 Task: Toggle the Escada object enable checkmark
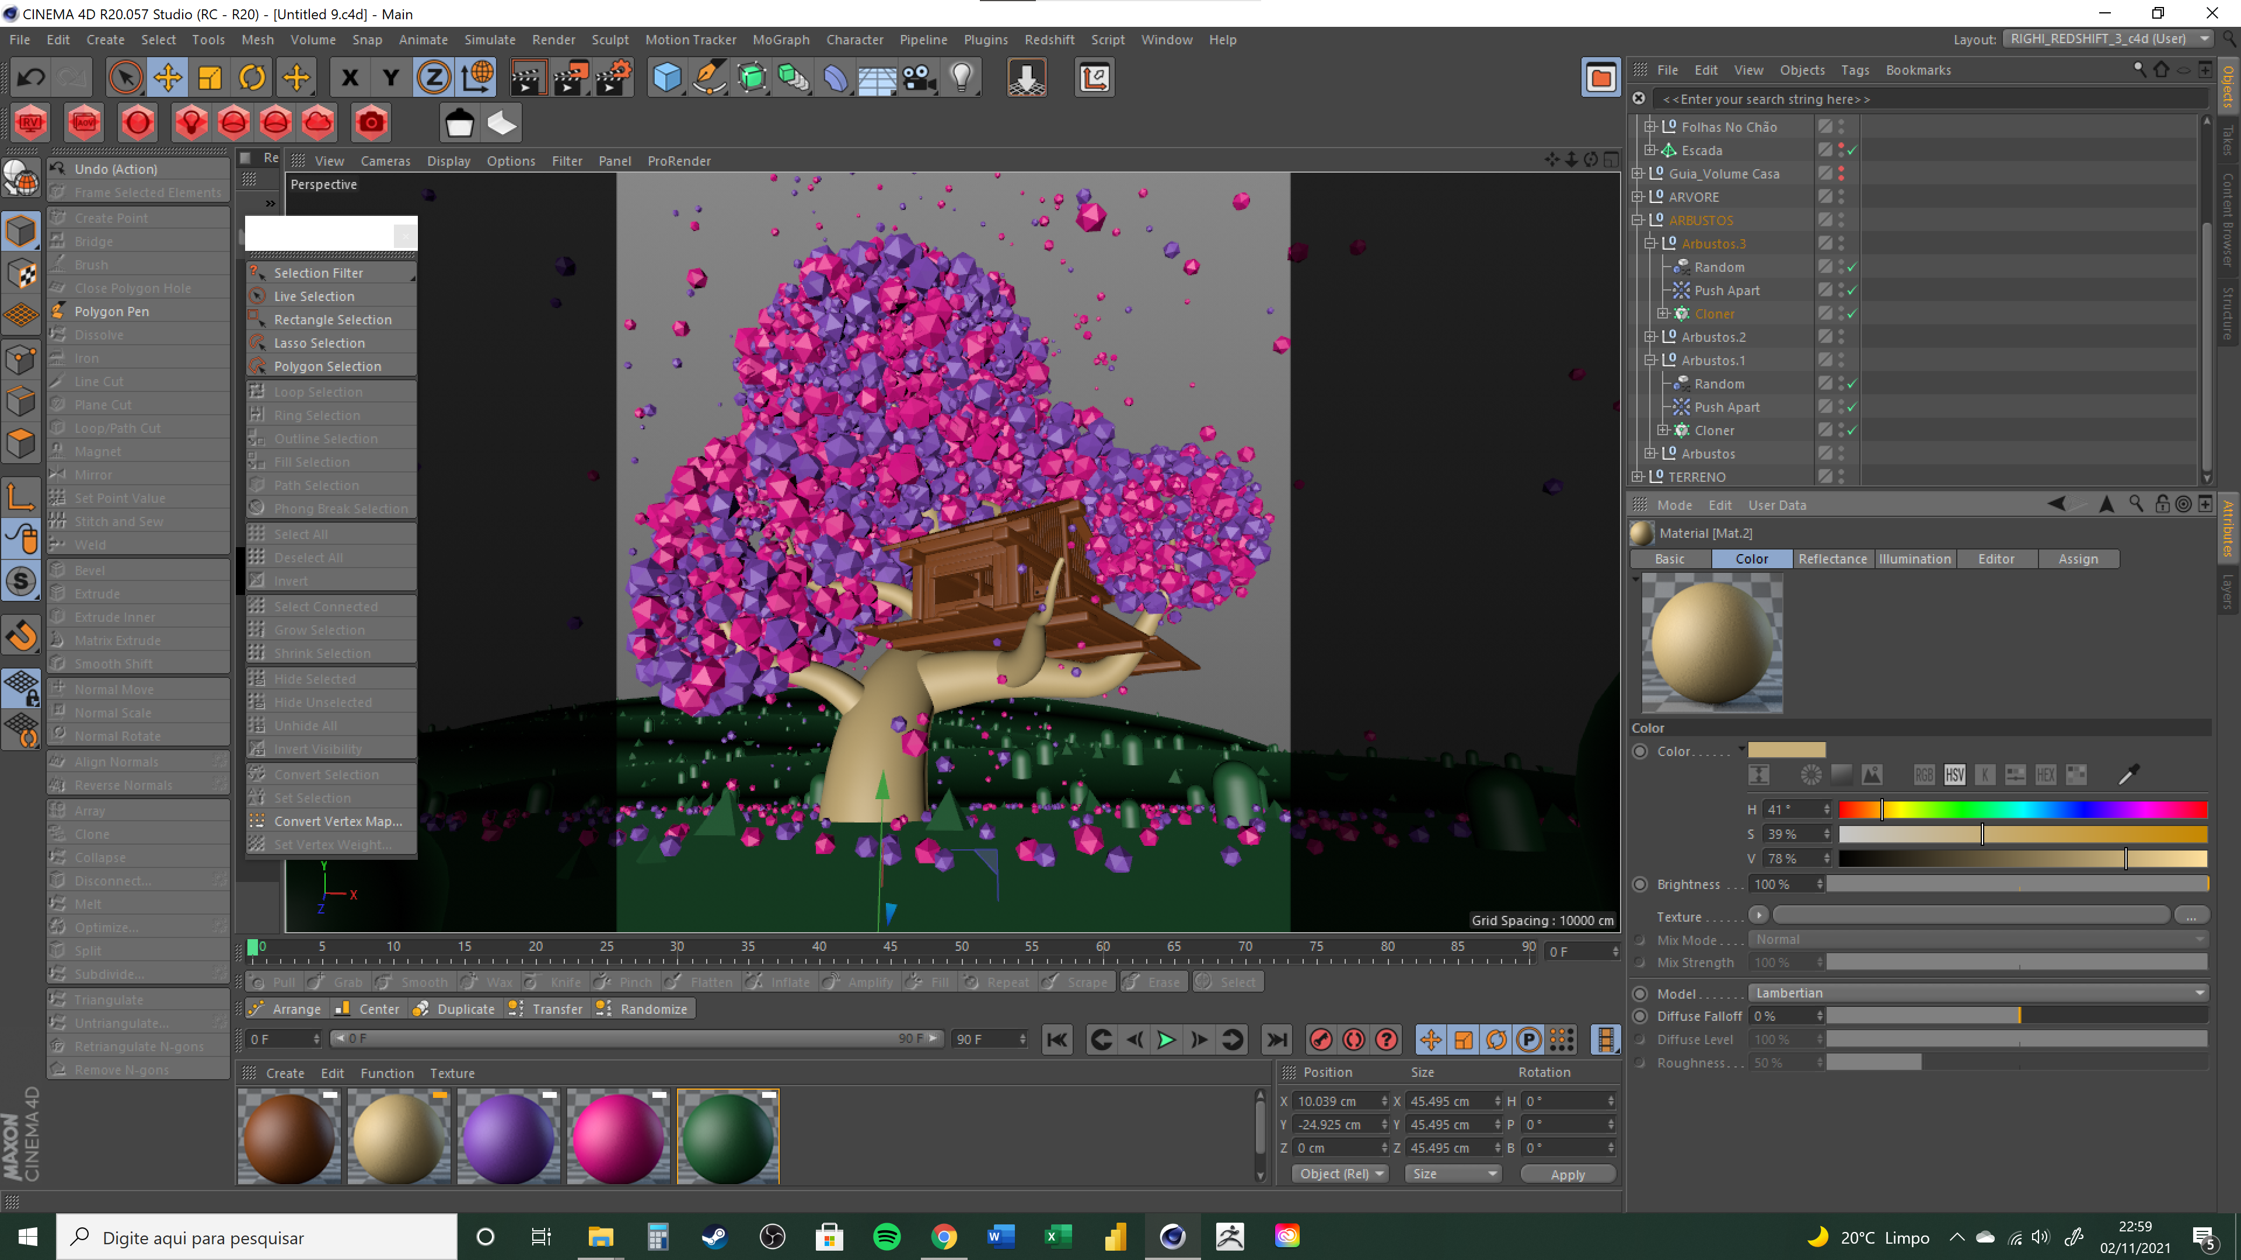(1852, 150)
